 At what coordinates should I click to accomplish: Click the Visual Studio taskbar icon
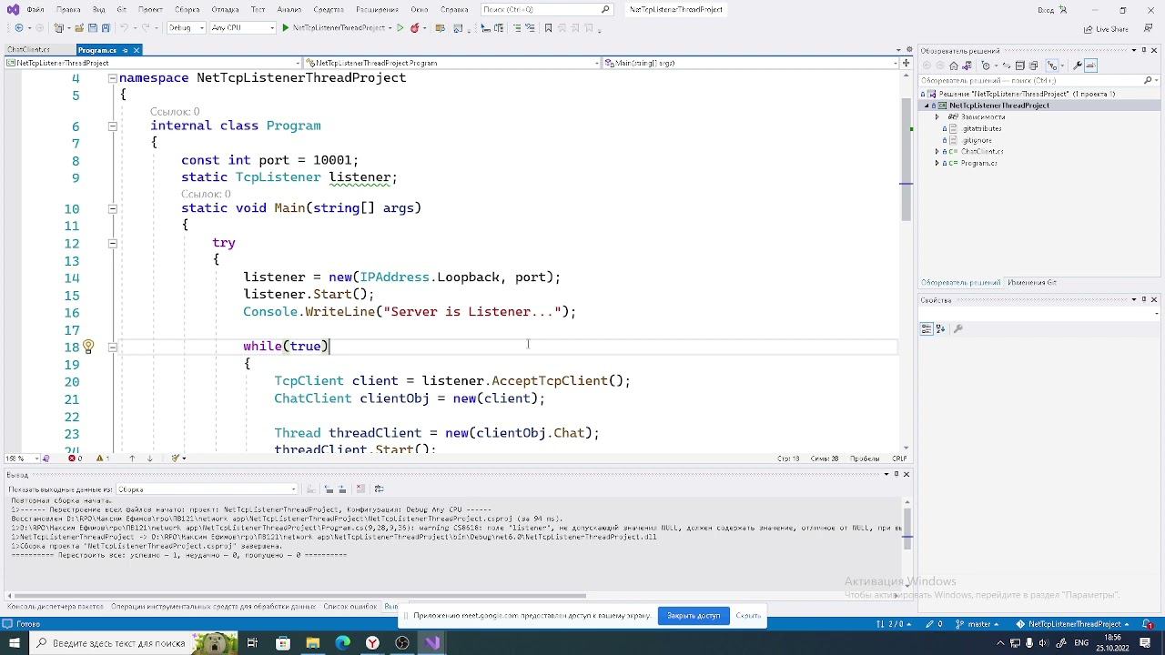point(432,643)
